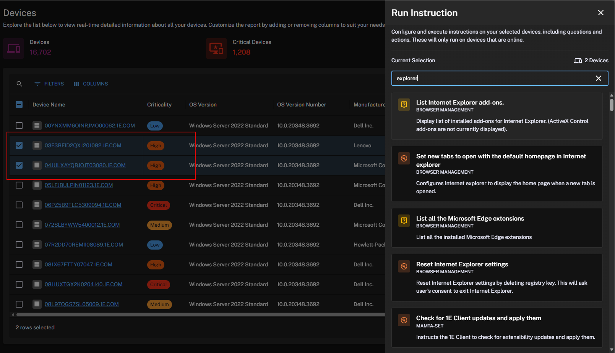Choose List all the Microsoft Edge extensions
The image size is (615, 353).
tap(470, 219)
